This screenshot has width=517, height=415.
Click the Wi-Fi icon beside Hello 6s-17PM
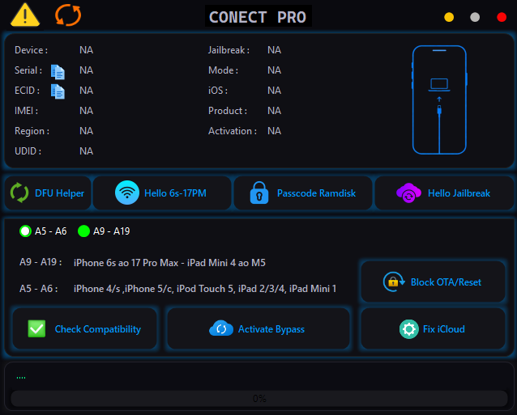click(x=127, y=193)
